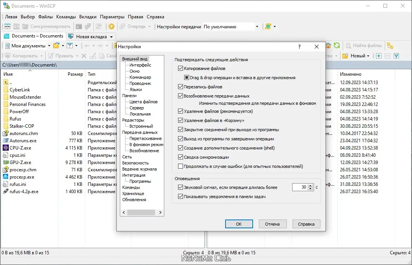
Task: Click the GPU-Z.exe file icon
Action: point(6,163)
